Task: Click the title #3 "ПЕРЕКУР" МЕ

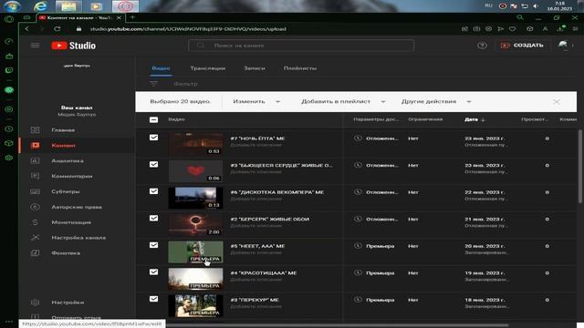Action: (255, 300)
